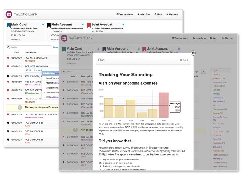Select Television suggestion in tag dropdown
Screen dimensions: 241x181
pos(50,92)
